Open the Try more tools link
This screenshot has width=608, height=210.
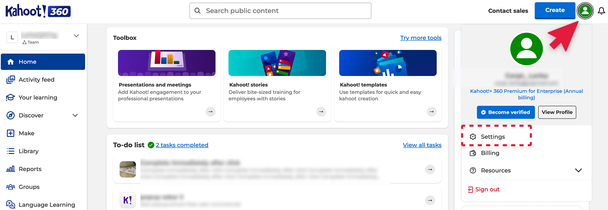421,38
